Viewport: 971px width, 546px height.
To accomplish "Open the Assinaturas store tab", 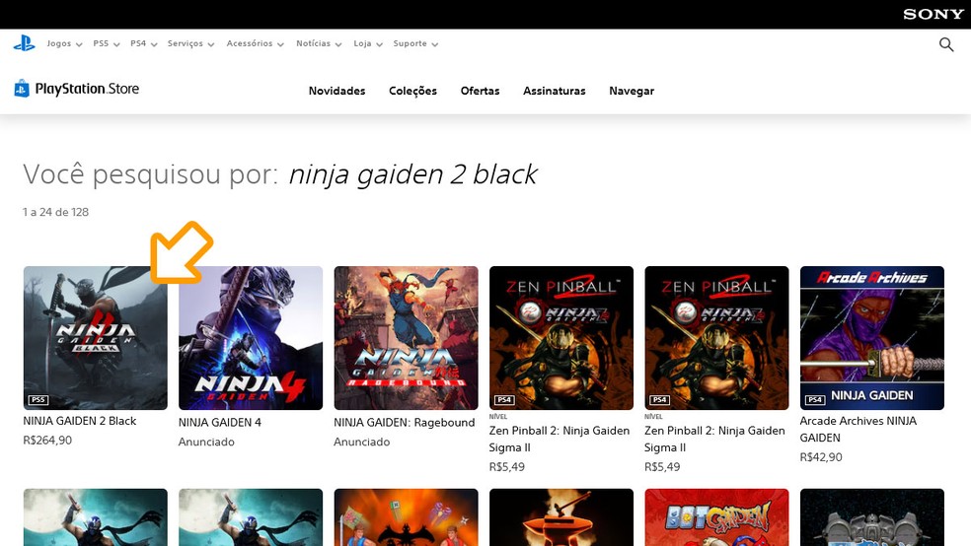I will click(x=555, y=91).
